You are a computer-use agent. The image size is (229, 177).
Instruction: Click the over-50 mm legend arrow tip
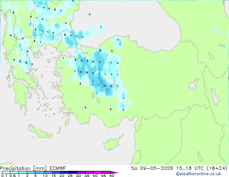114,172
